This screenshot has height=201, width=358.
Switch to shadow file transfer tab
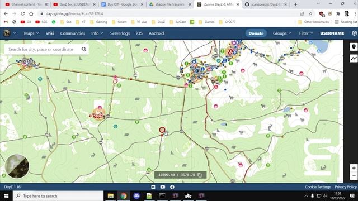170,4
